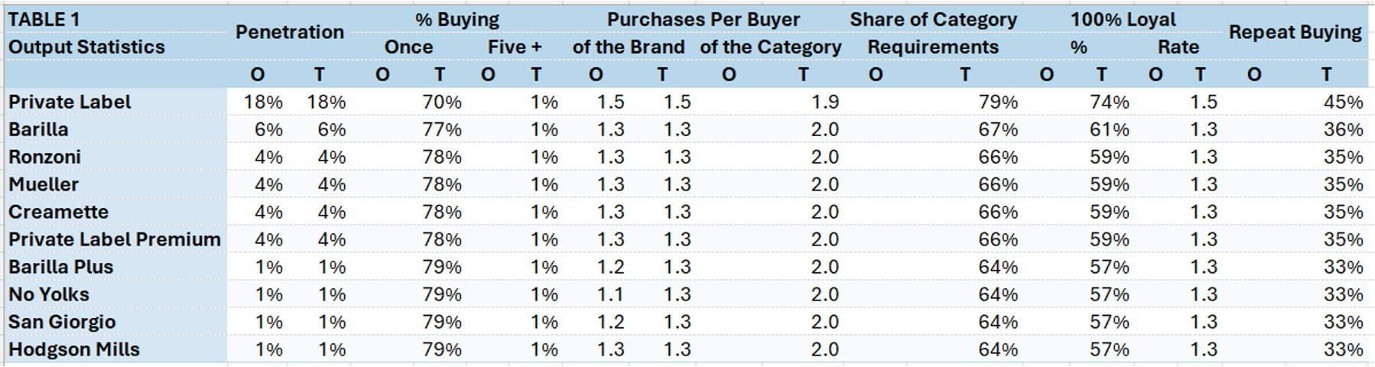The image size is (1375, 367).
Task: Select the 1.1 value in No Yolks row
Action: tap(610, 295)
